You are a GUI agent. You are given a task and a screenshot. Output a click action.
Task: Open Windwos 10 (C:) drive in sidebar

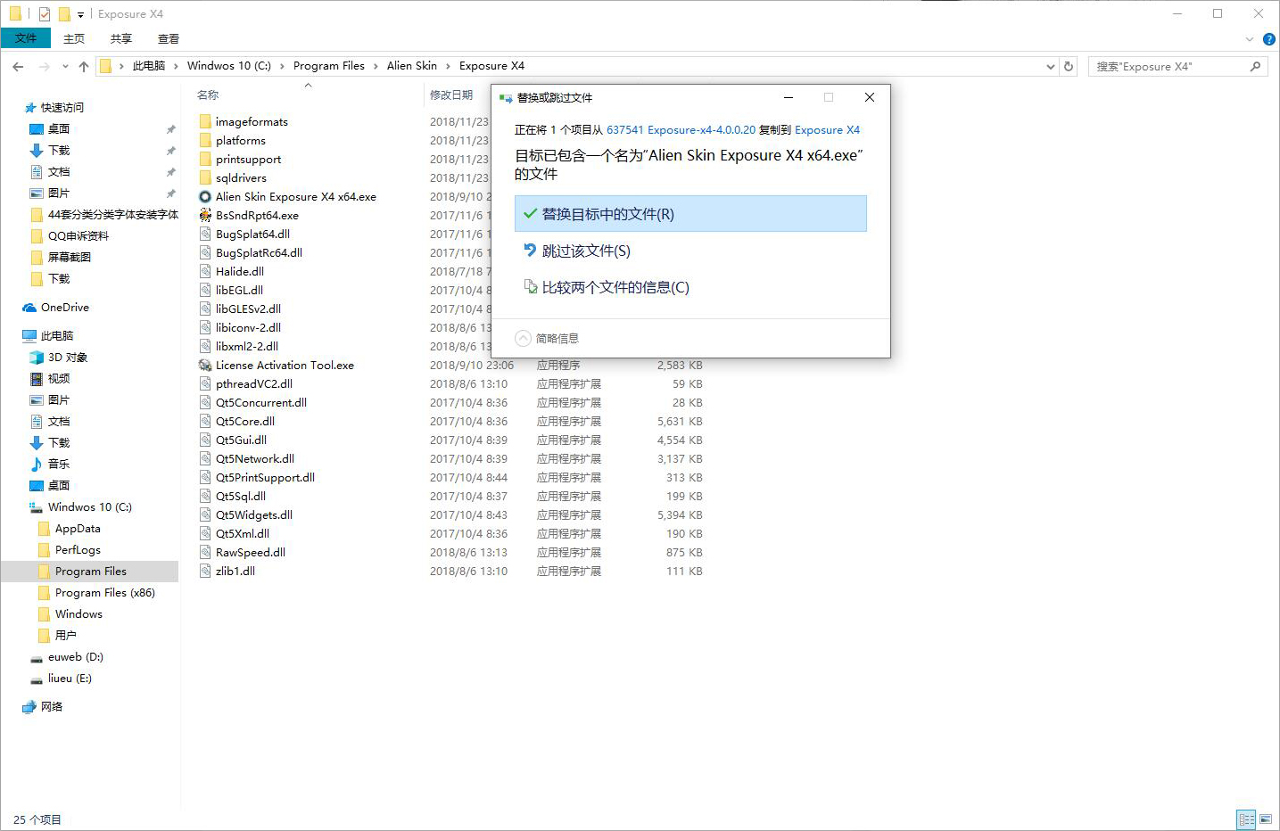pos(89,507)
